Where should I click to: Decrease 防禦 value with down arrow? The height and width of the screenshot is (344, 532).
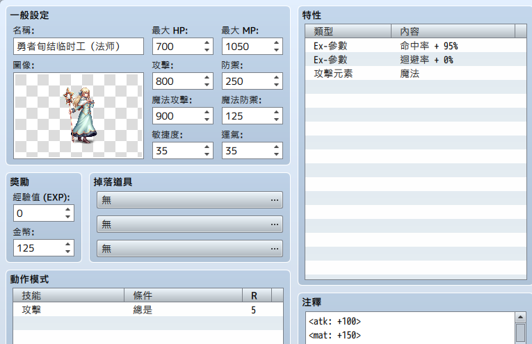pos(277,85)
